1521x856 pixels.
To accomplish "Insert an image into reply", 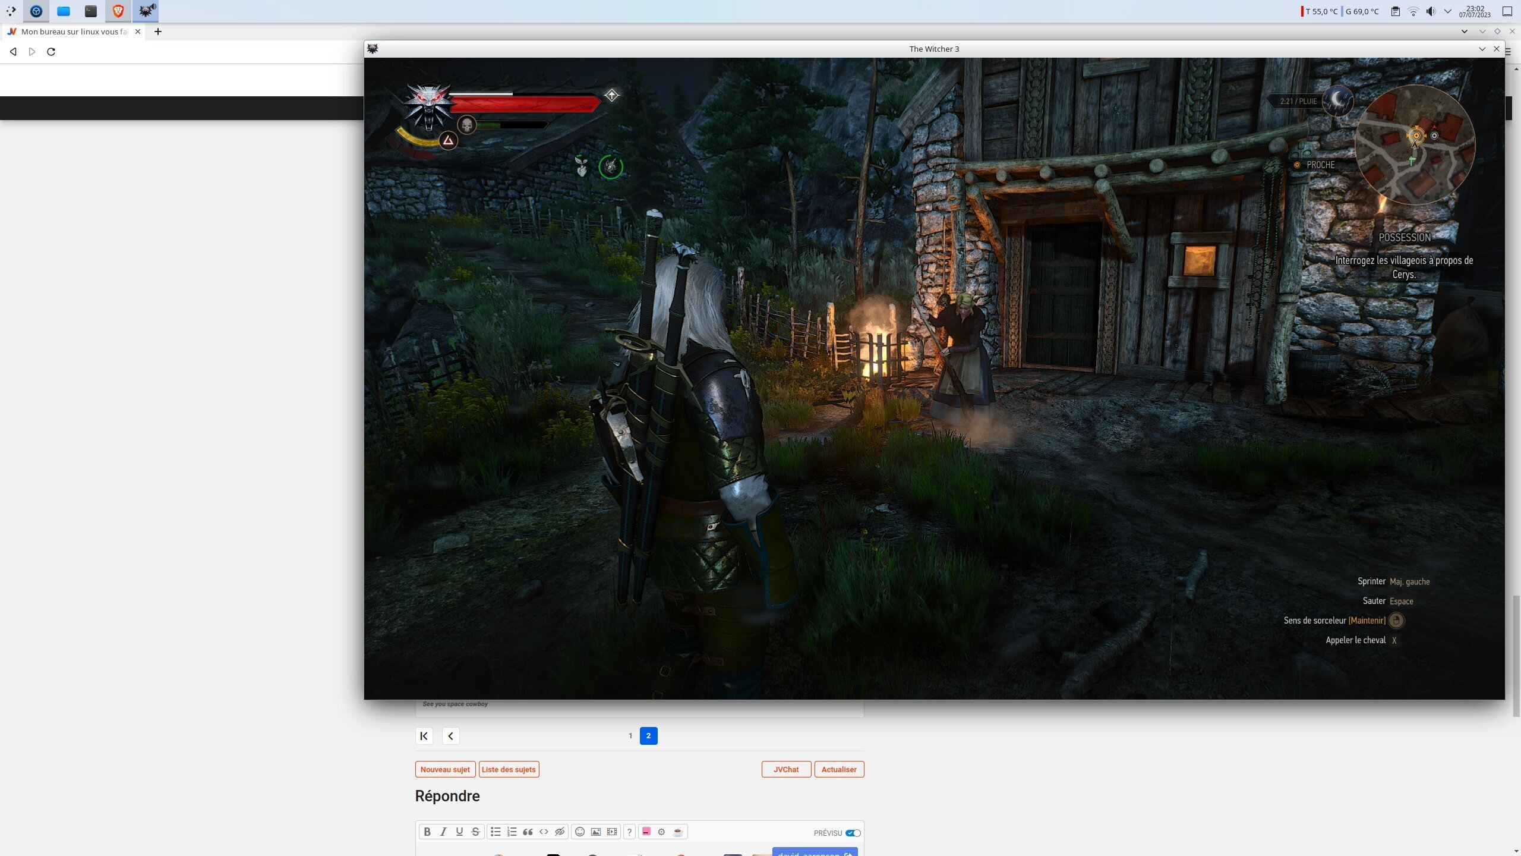I will [596, 832].
